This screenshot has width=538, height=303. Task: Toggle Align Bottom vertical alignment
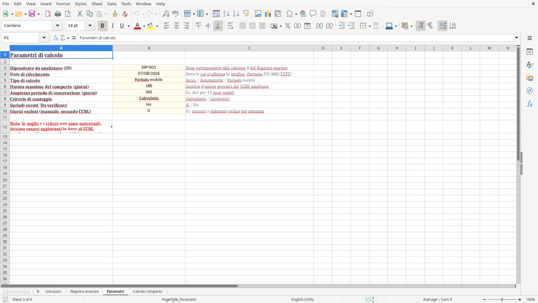[218, 26]
